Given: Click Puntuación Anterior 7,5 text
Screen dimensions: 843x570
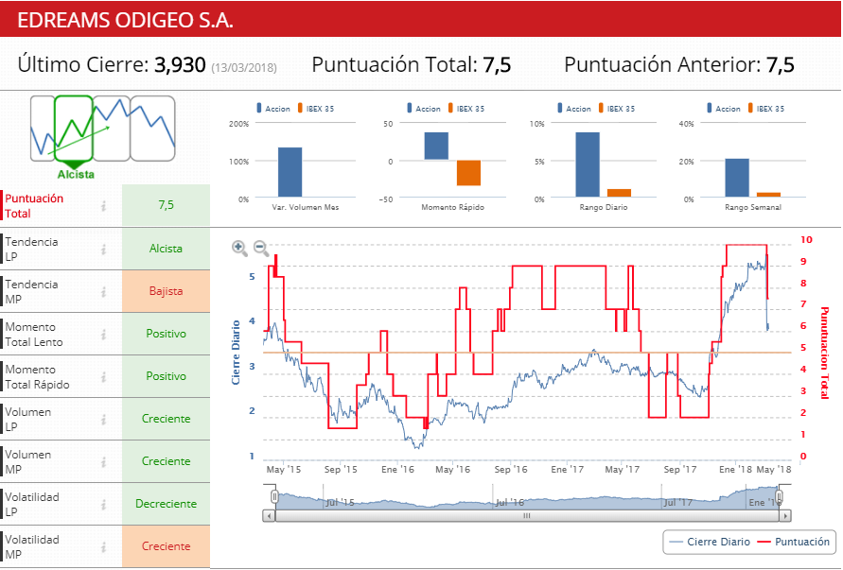Looking at the screenshot, I should [x=679, y=65].
